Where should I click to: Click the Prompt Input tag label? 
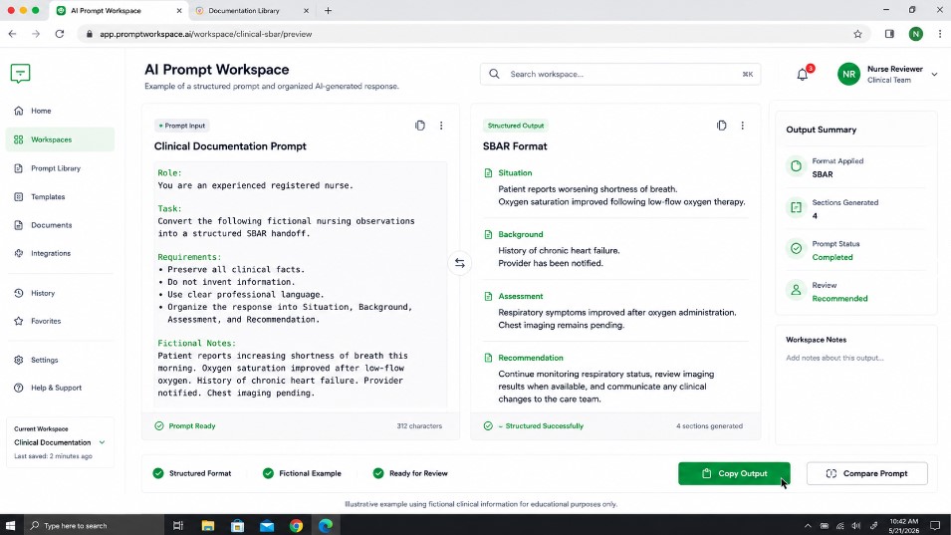tap(182, 126)
